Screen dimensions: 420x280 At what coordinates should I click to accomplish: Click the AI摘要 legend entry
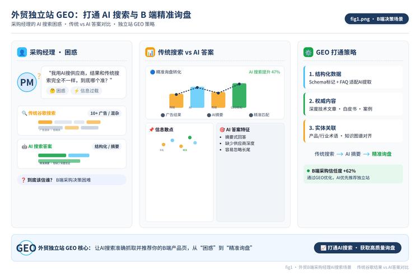click(x=215, y=115)
